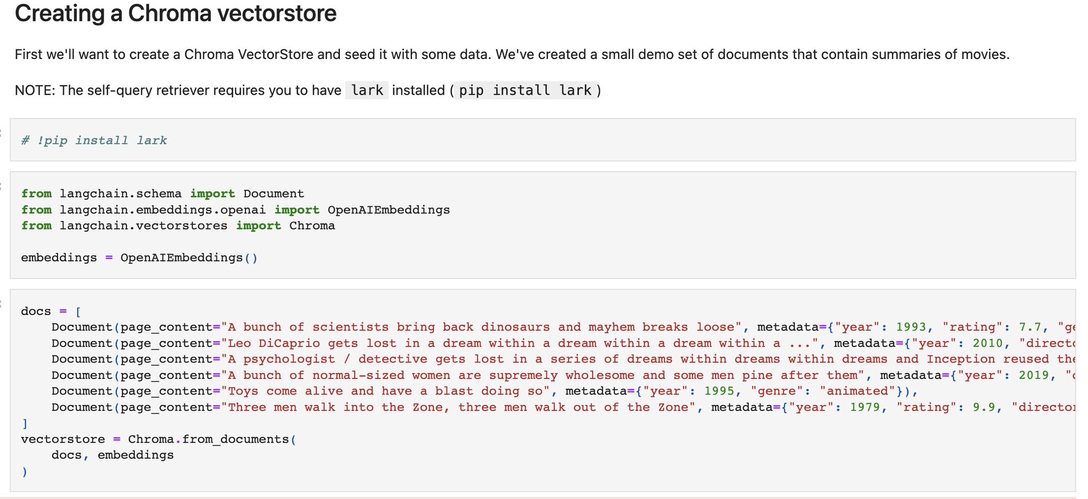Click the Document line "Toys come alive"
The height and width of the screenshot is (499, 1088).
coord(485,391)
